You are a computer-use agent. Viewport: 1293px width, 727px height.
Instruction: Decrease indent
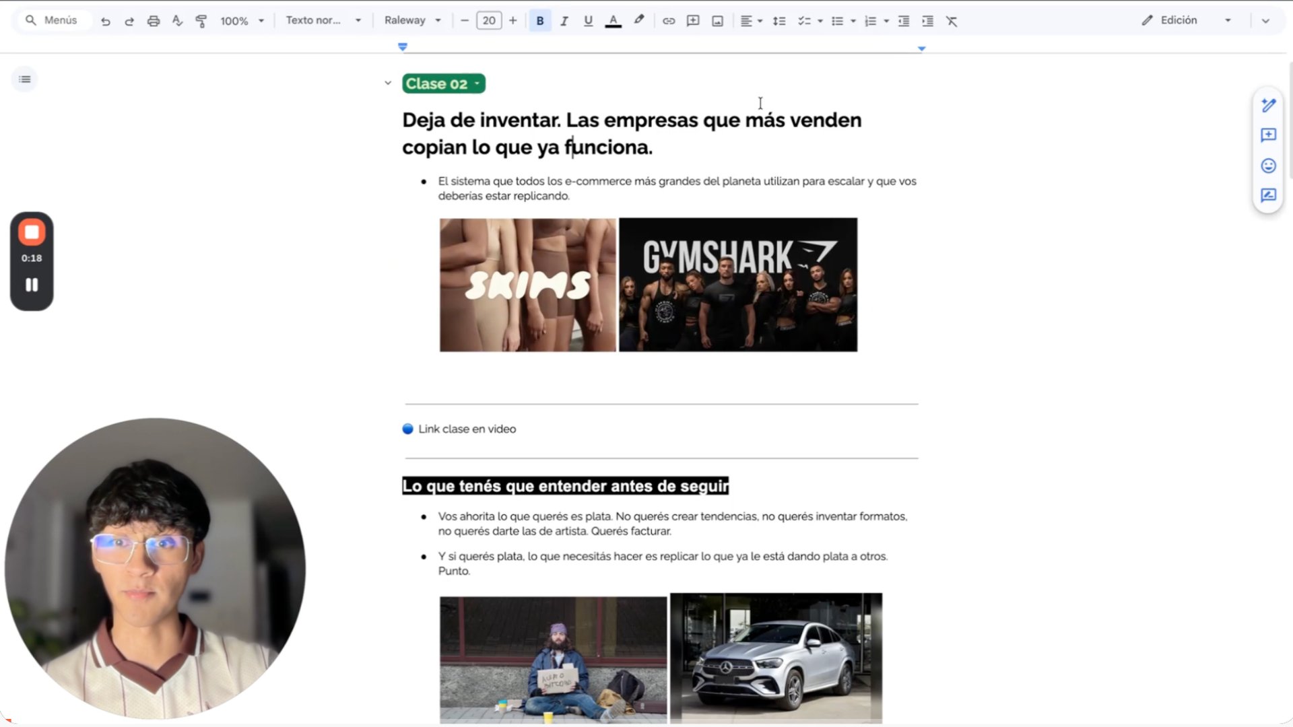pos(904,21)
